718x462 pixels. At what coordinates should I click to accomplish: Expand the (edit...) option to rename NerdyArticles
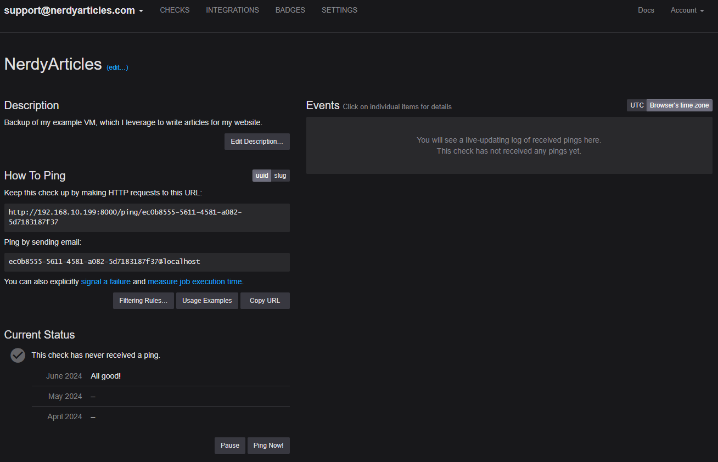tap(117, 67)
